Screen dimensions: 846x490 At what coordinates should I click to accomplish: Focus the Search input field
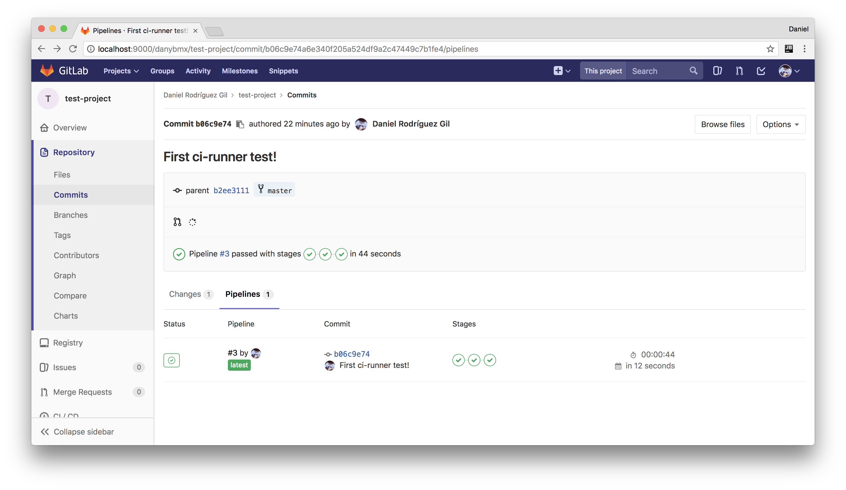tap(656, 71)
